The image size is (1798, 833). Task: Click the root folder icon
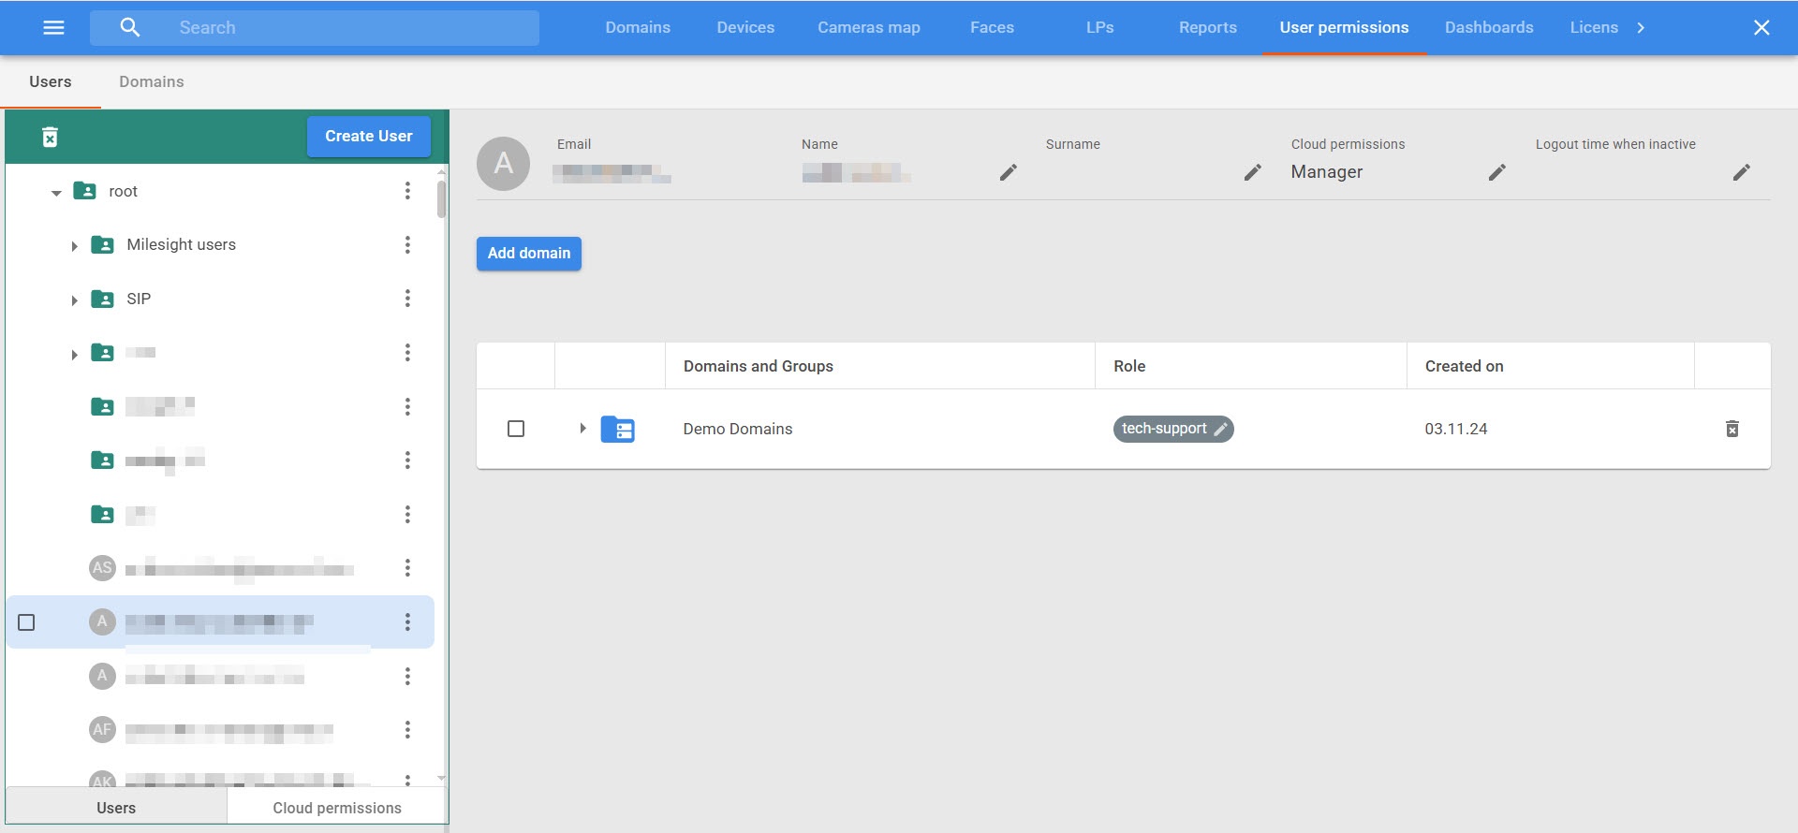point(85,191)
